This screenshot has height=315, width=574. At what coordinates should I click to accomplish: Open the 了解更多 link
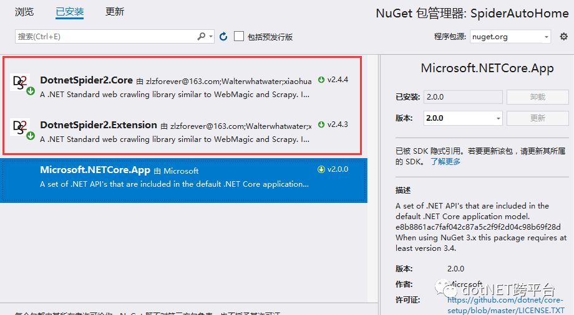click(445, 161)
